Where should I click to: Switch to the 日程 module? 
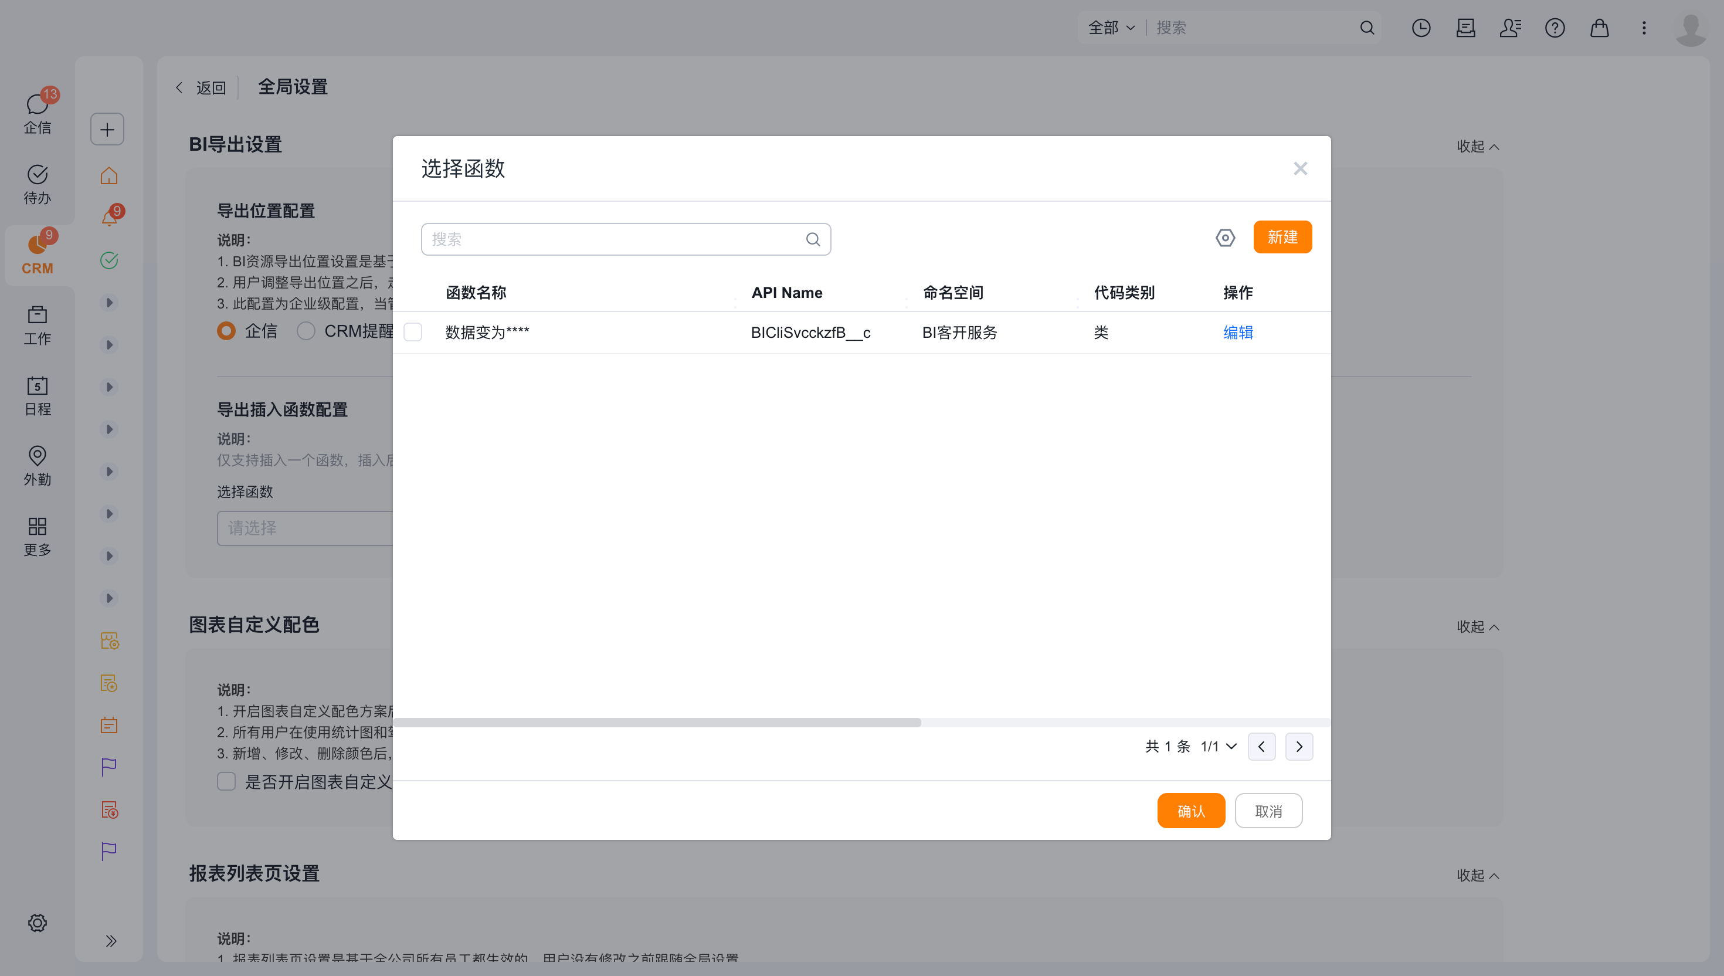pyautogui.click(x=38, y=395)
